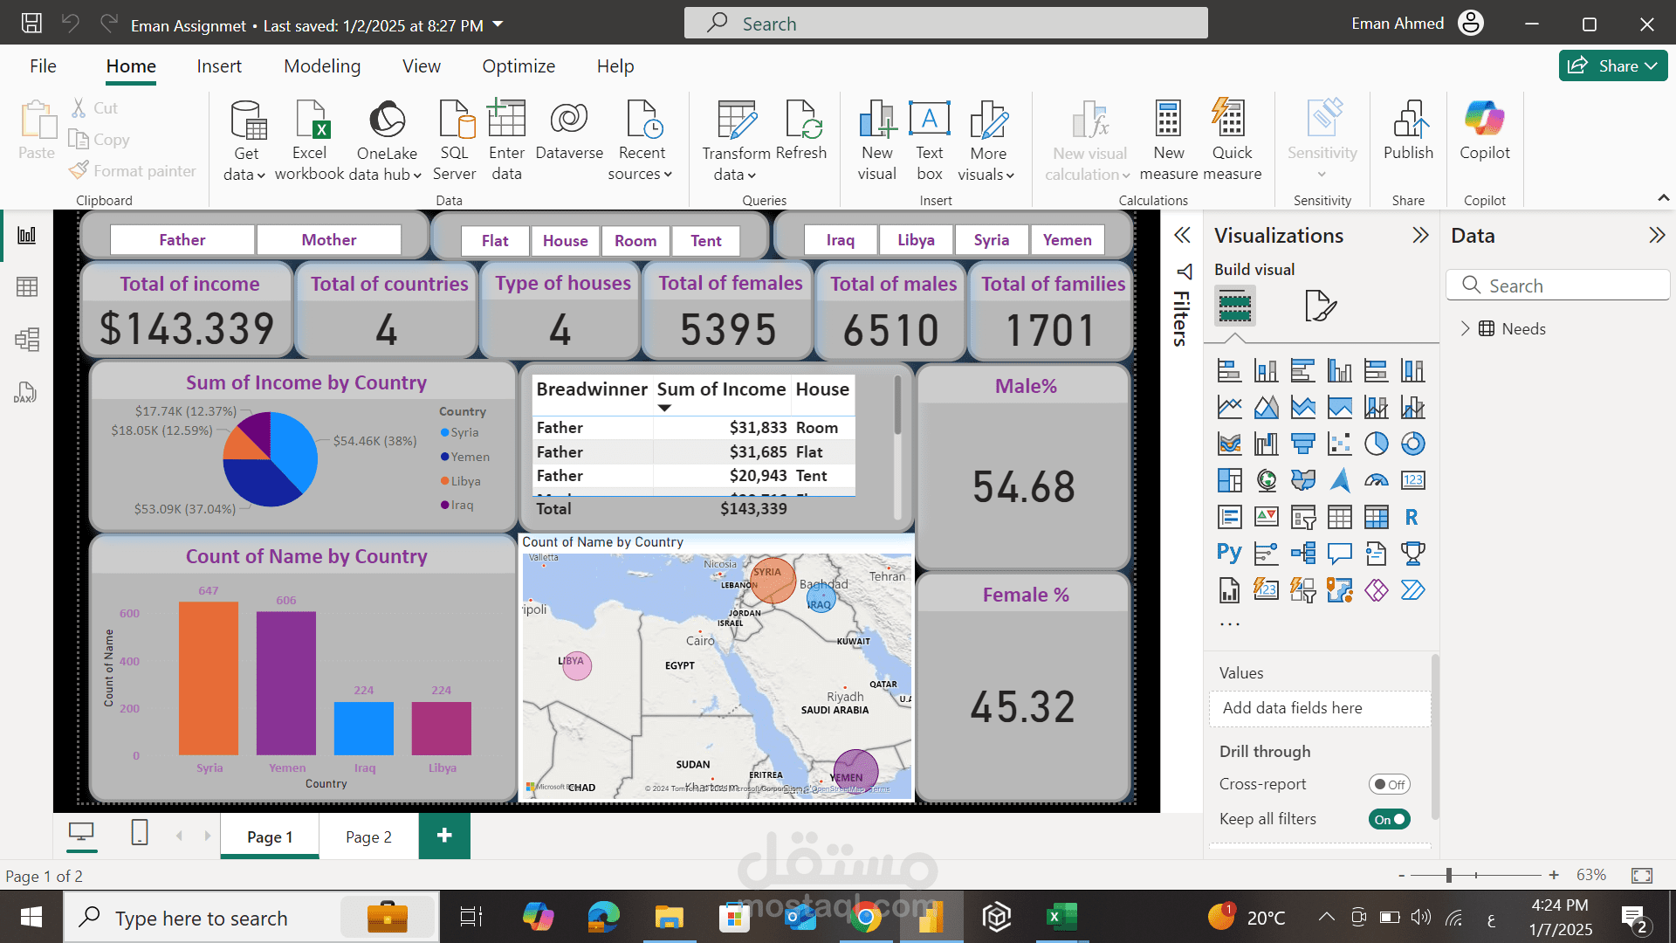1676x943 pixels.
Task: Open the DAX query view
Action: [x=25, y=393]
